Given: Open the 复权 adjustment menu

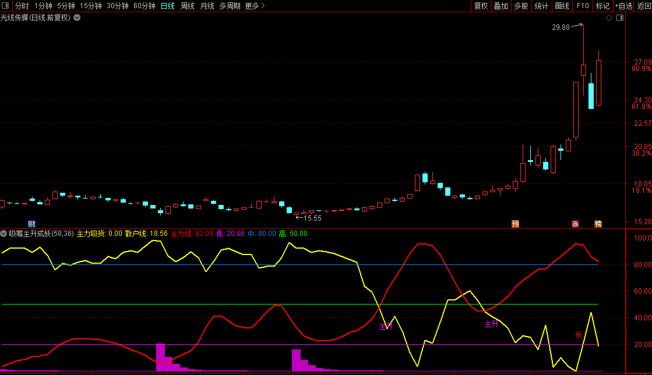Looking at the screenshot, I should [x=481, y=6].
